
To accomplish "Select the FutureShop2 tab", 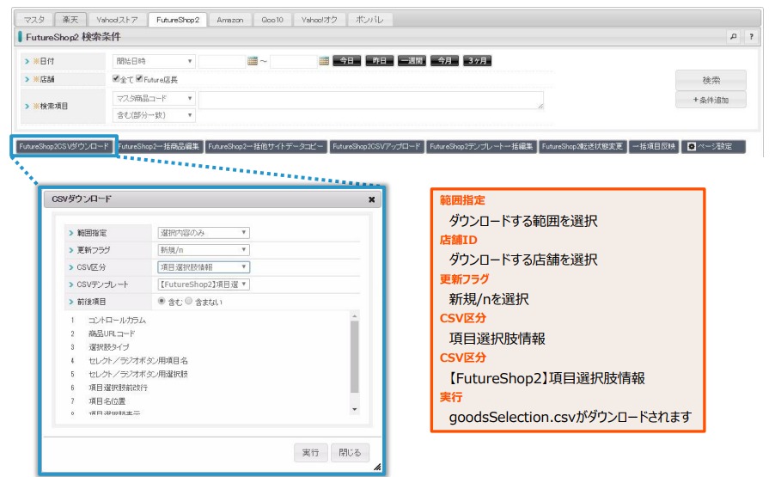I will tap(178, 20).
